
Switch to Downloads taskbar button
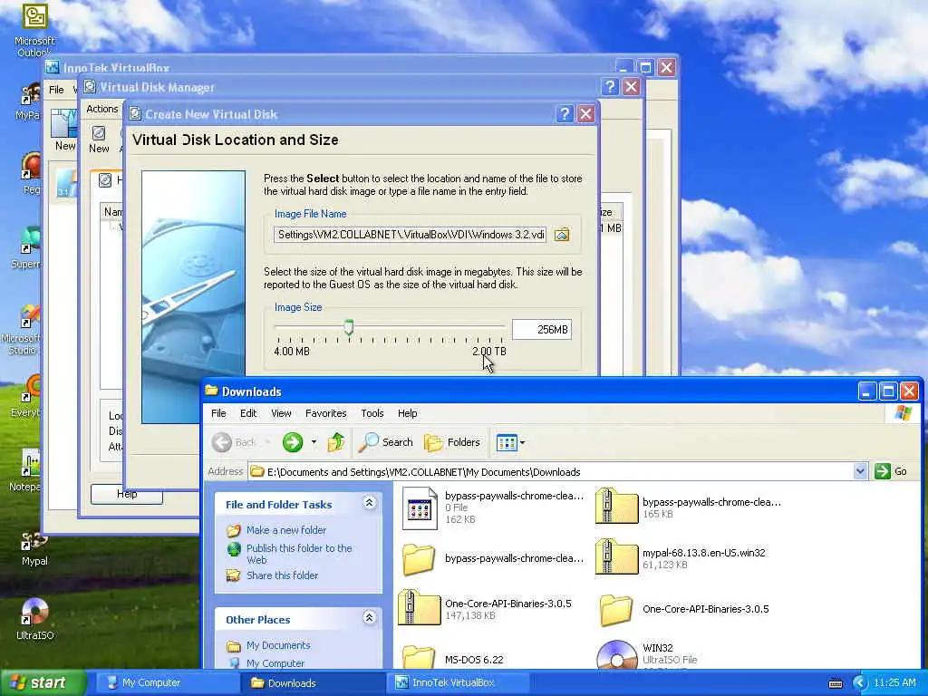[313, 682]
